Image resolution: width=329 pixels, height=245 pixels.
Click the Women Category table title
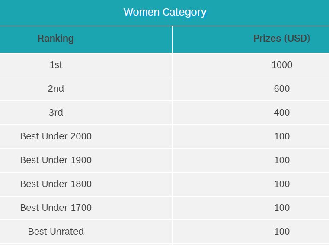tap(165, 12)
